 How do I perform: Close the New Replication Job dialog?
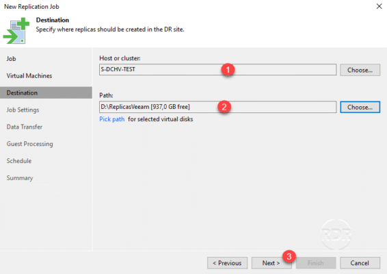pos(379,6)
